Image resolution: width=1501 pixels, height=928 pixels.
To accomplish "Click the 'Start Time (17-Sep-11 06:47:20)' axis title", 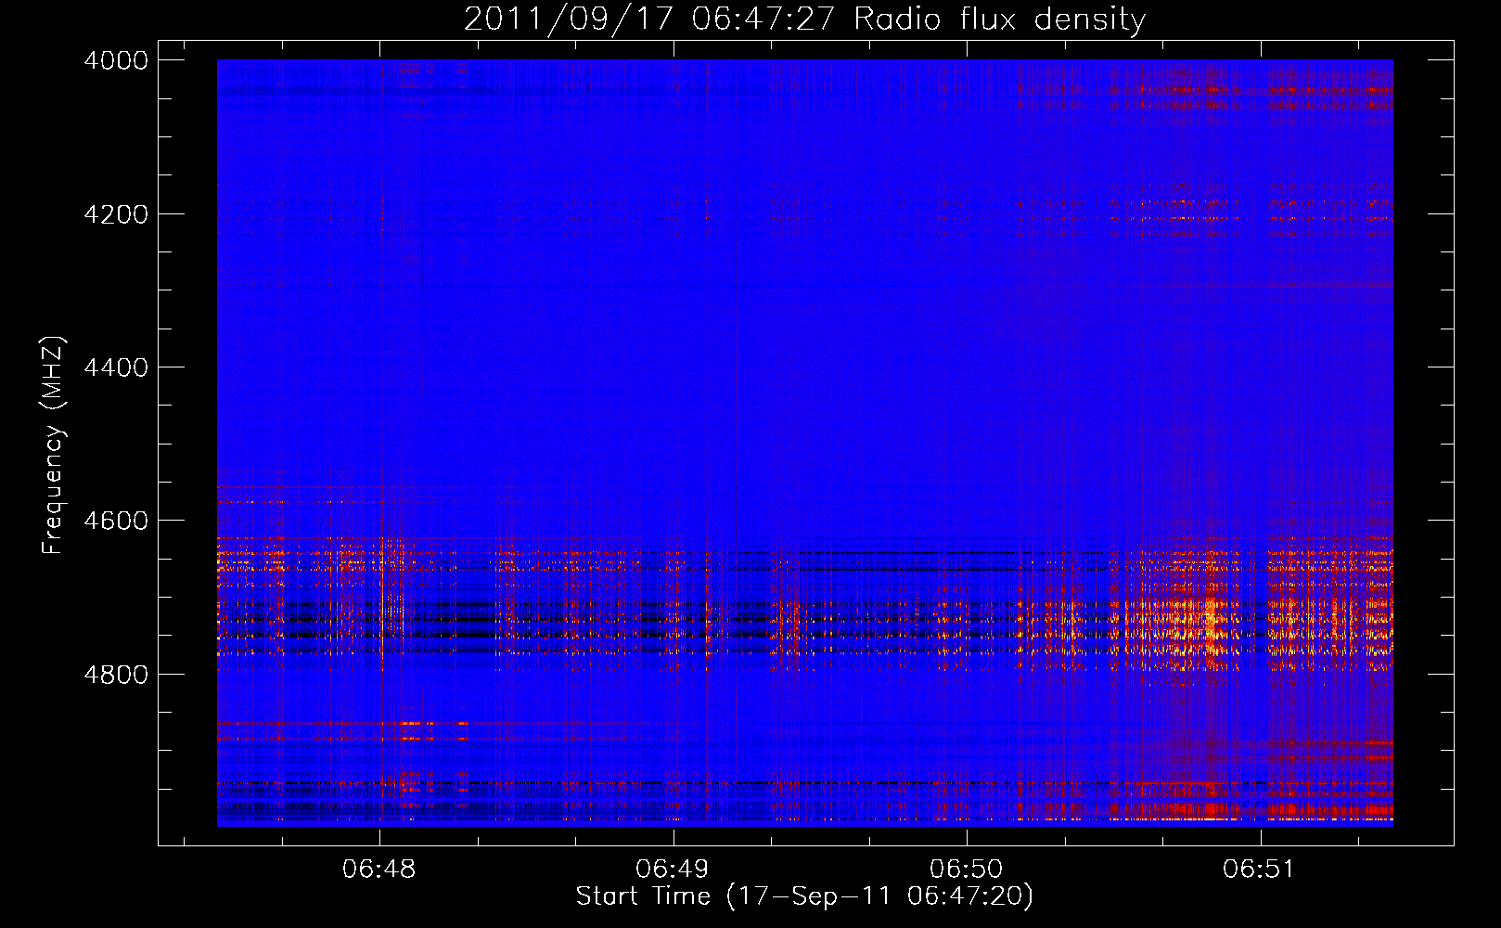I will coord(804,896).
